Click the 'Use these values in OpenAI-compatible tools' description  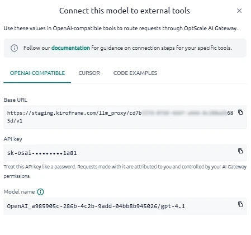point(121,29)
